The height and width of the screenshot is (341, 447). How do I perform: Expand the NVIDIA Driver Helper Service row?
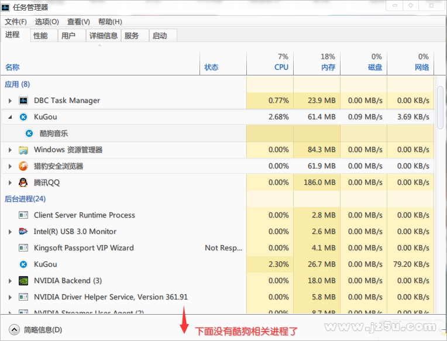coord(10,297)
